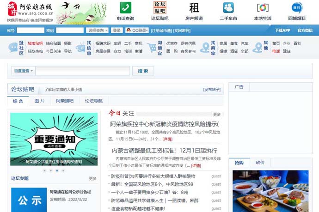Screen dimensions: 319x212
Task: Click the 重要通知 banner image
Action: [54, 139]
